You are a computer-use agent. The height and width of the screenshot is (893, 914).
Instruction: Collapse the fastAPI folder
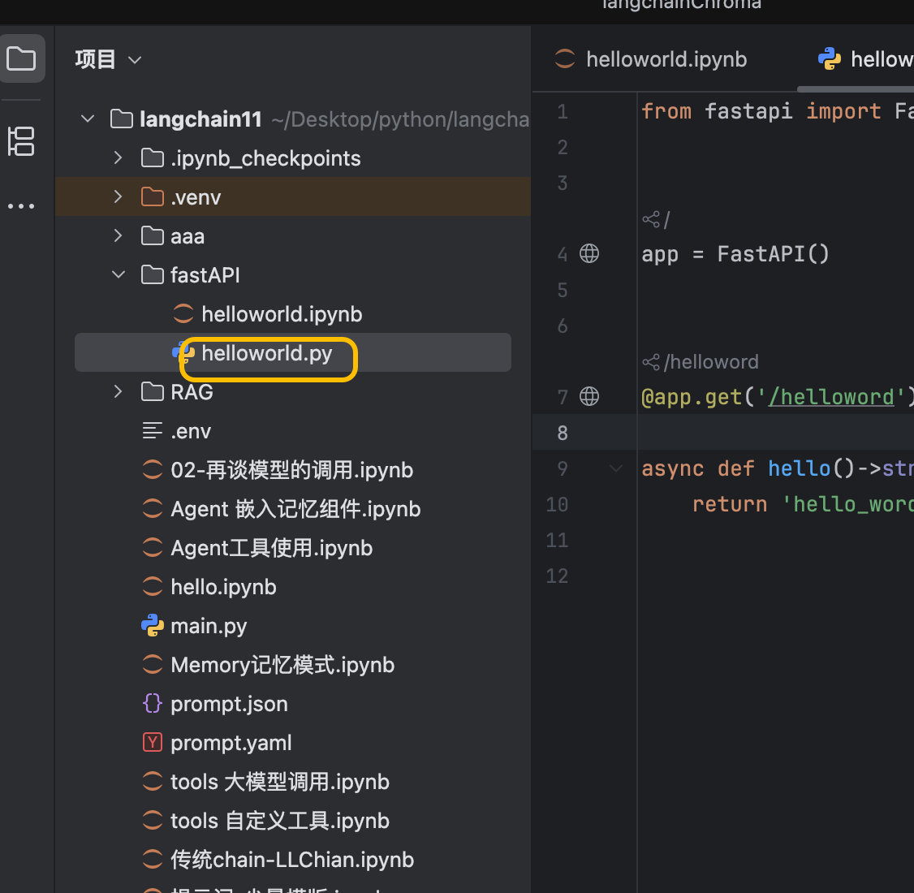[119, 274]
